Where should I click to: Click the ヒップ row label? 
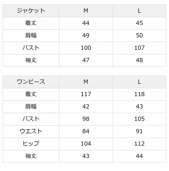31,144
